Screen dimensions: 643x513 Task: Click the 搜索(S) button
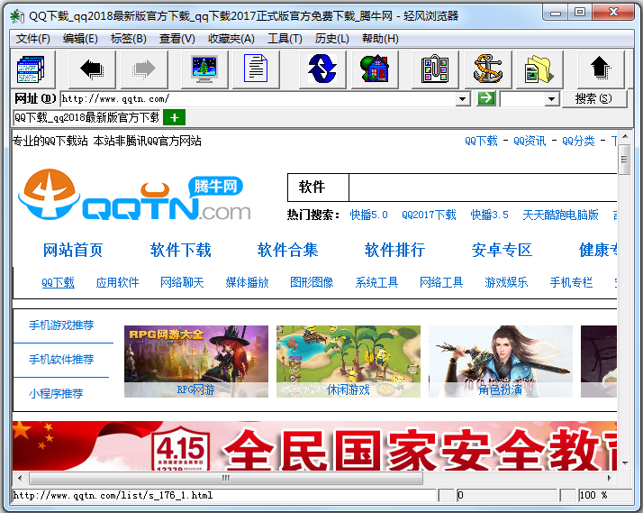593,99
